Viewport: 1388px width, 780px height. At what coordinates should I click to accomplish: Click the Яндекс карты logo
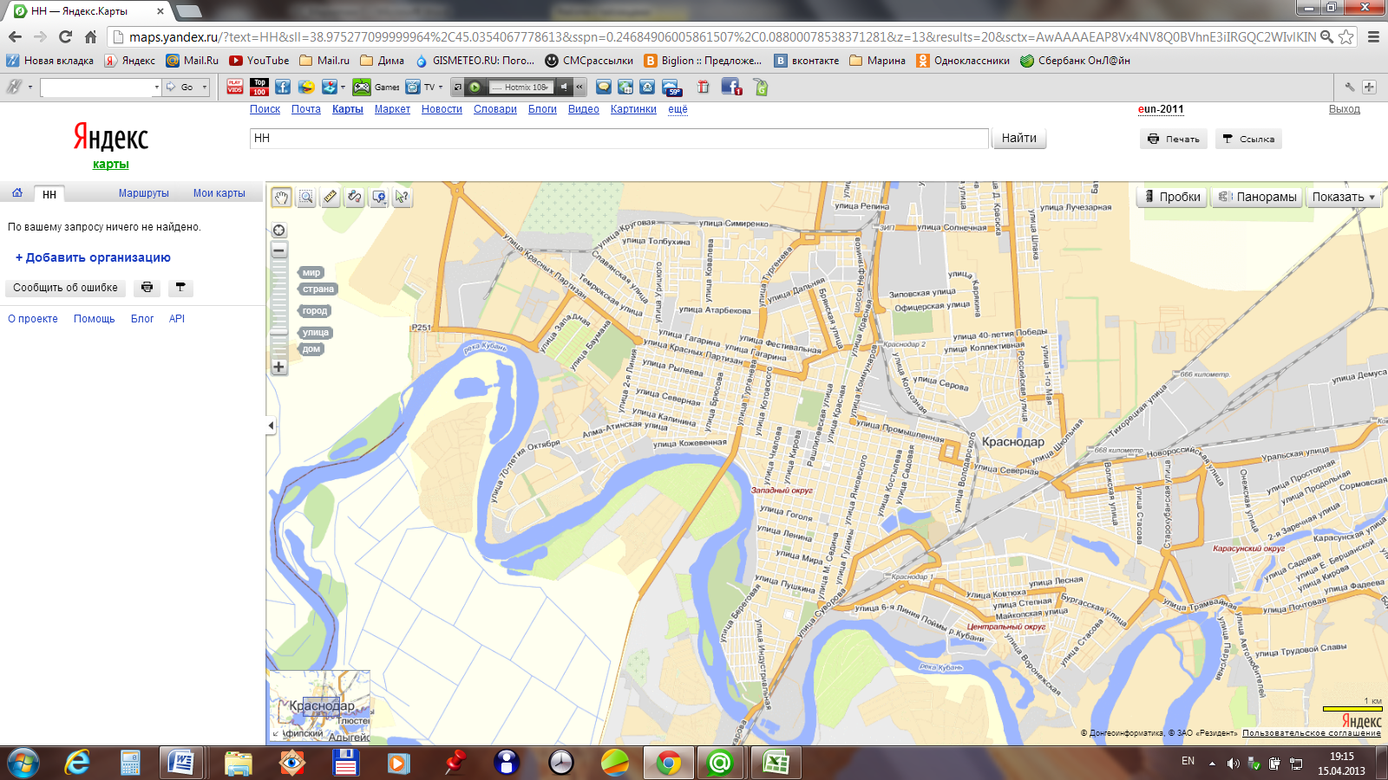click(111, 146)
